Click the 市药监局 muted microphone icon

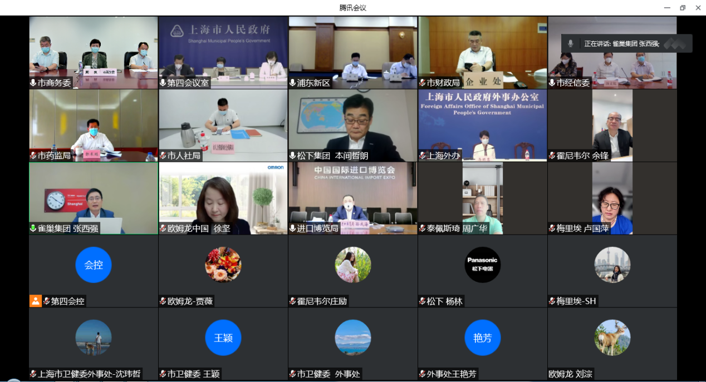[33, 156]
